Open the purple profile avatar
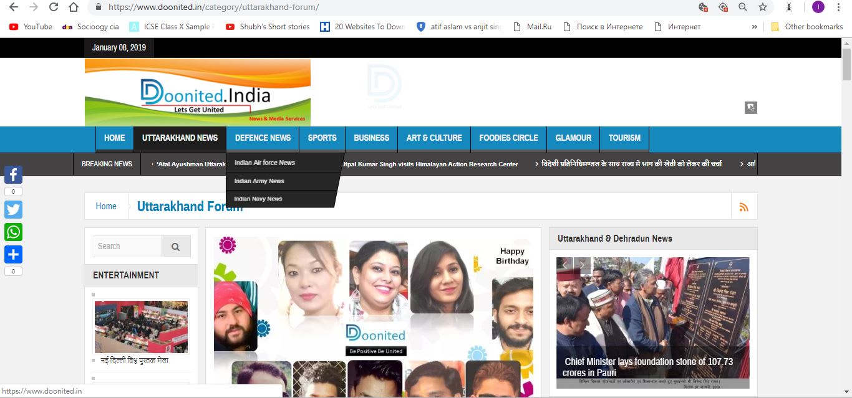 [x=818, y=7]
